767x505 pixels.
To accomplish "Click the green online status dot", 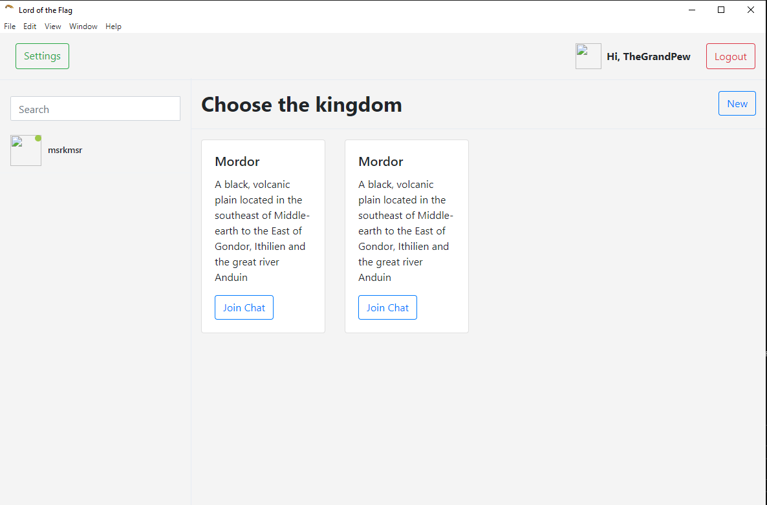I will coord(38,138).
